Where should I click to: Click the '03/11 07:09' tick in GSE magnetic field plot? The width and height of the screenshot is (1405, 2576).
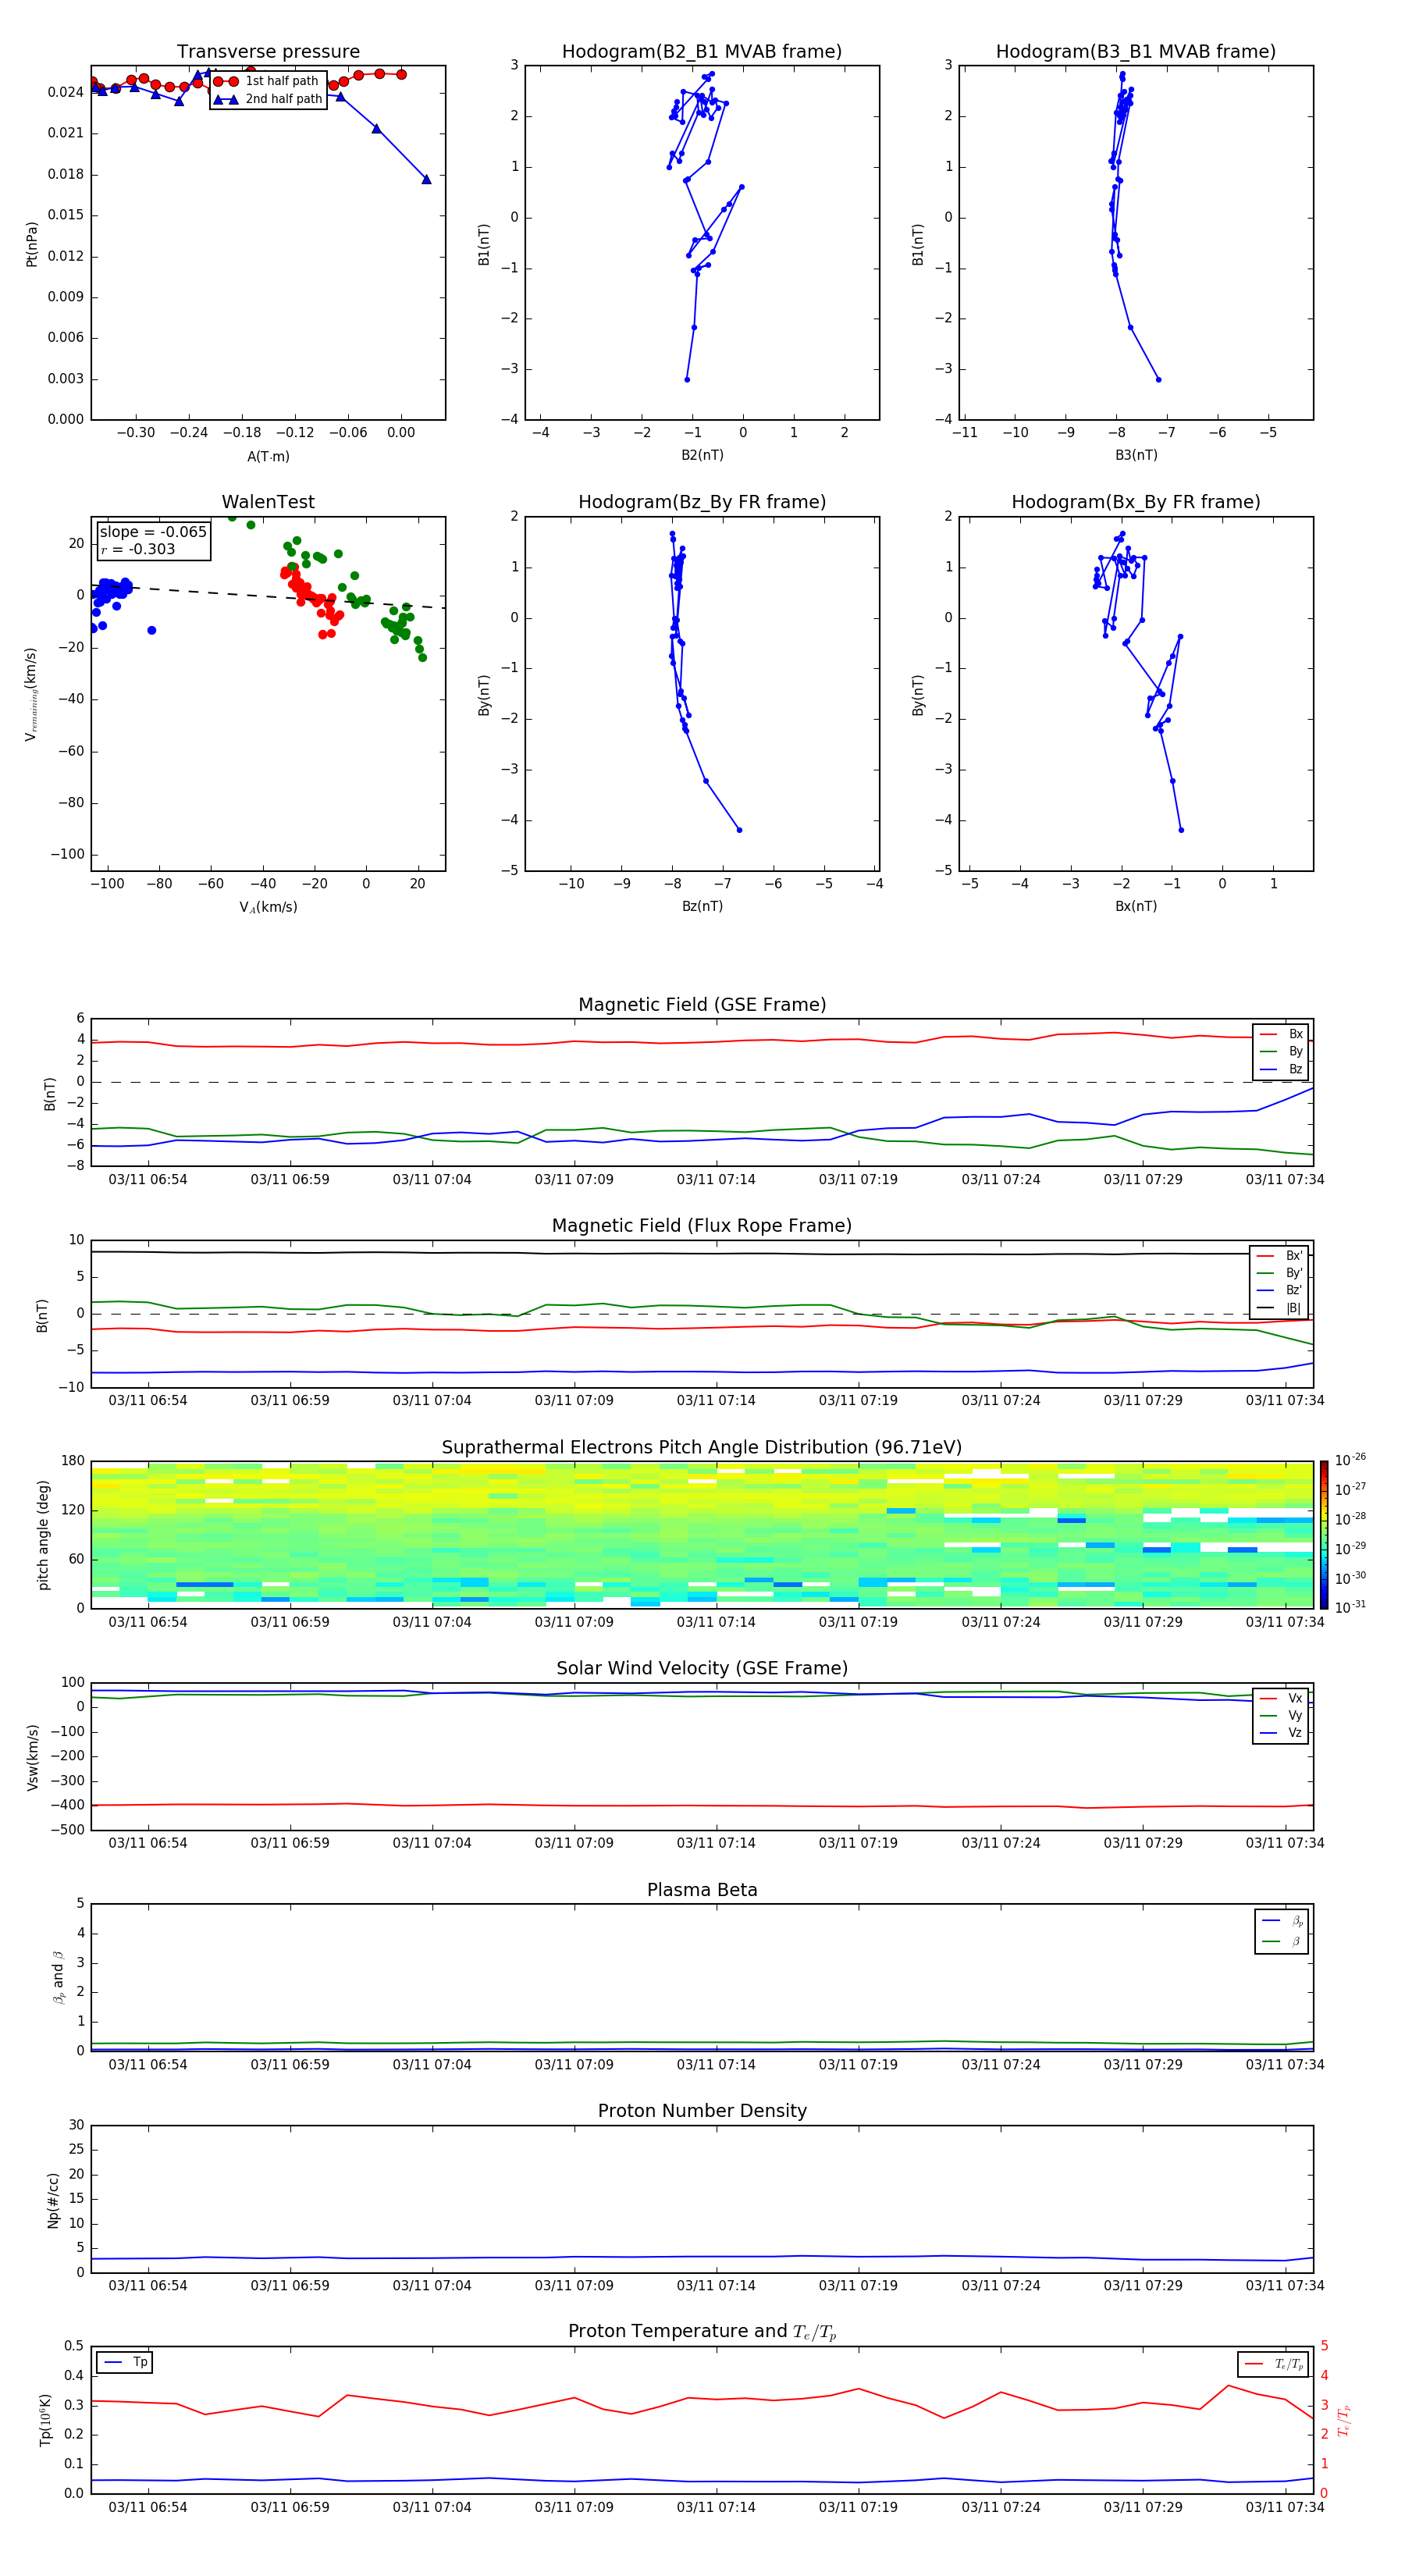click(x=574, y=1180)
